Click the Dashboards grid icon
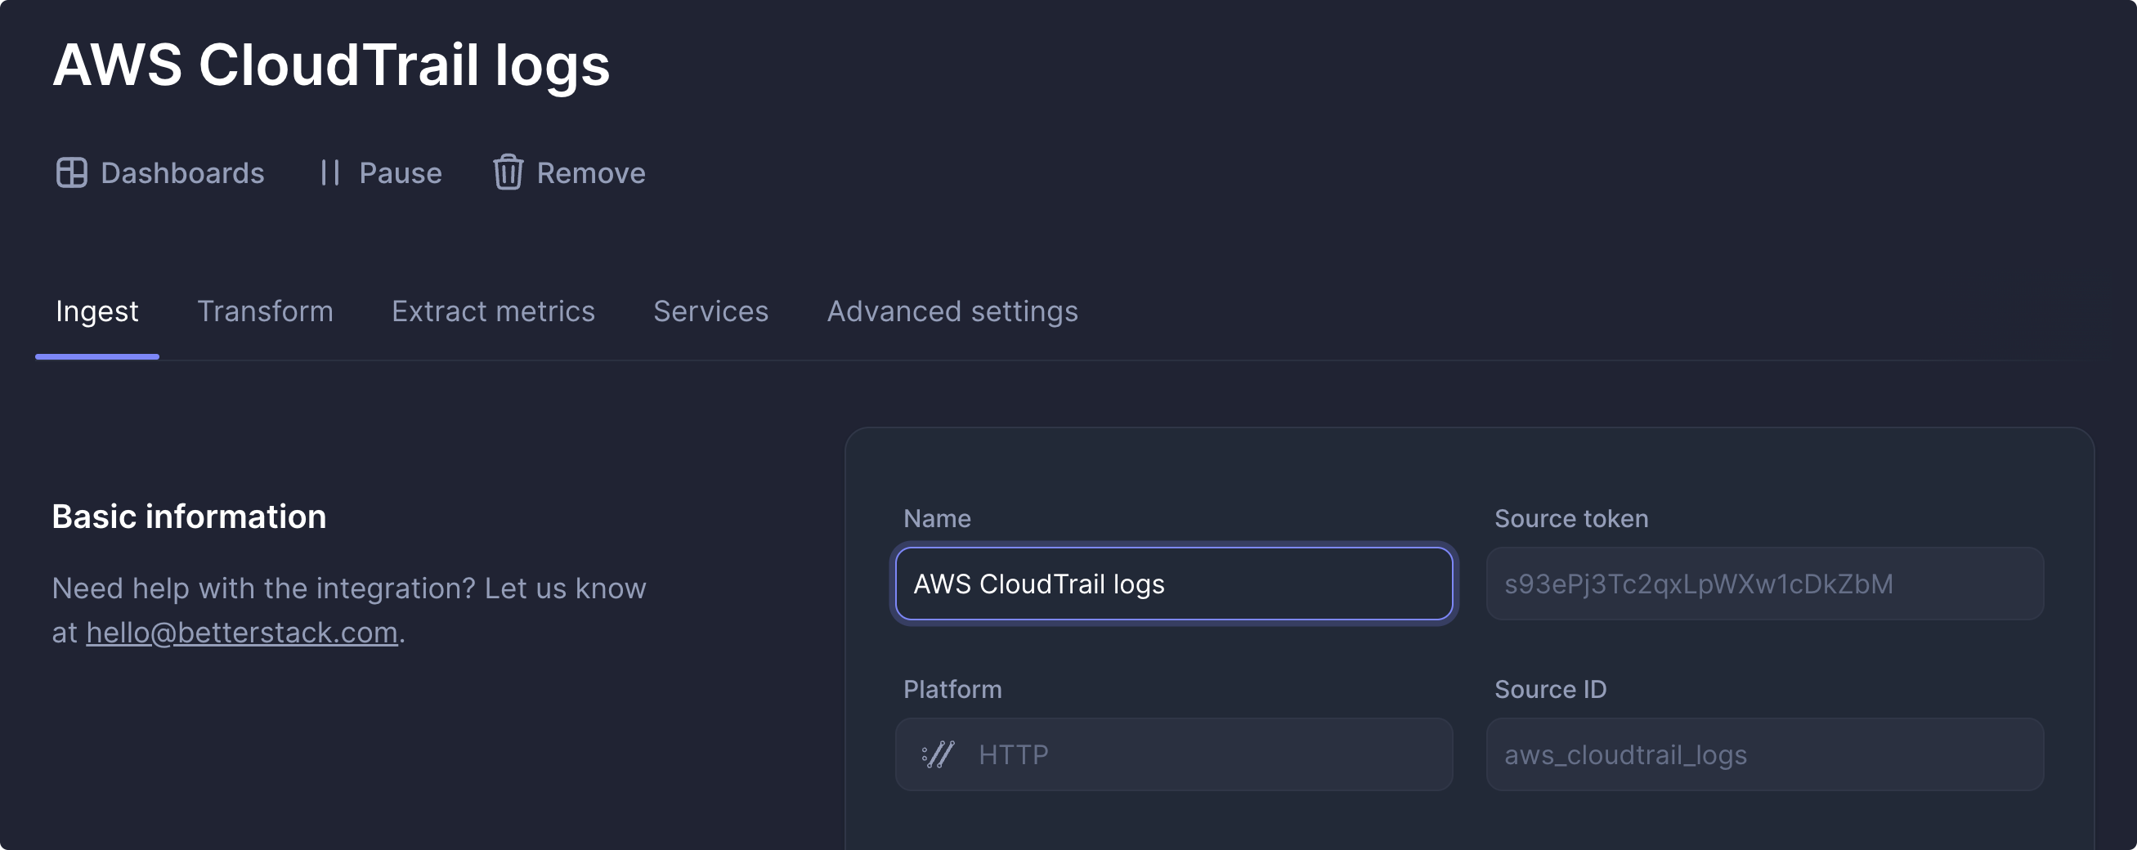Screen dimensions: 2137x850 point(71,172)
